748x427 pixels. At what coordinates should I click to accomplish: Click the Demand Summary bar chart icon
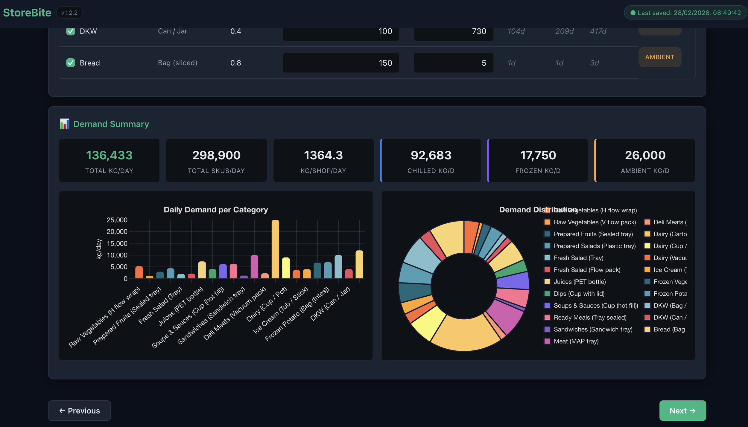[x=64, y=124]
